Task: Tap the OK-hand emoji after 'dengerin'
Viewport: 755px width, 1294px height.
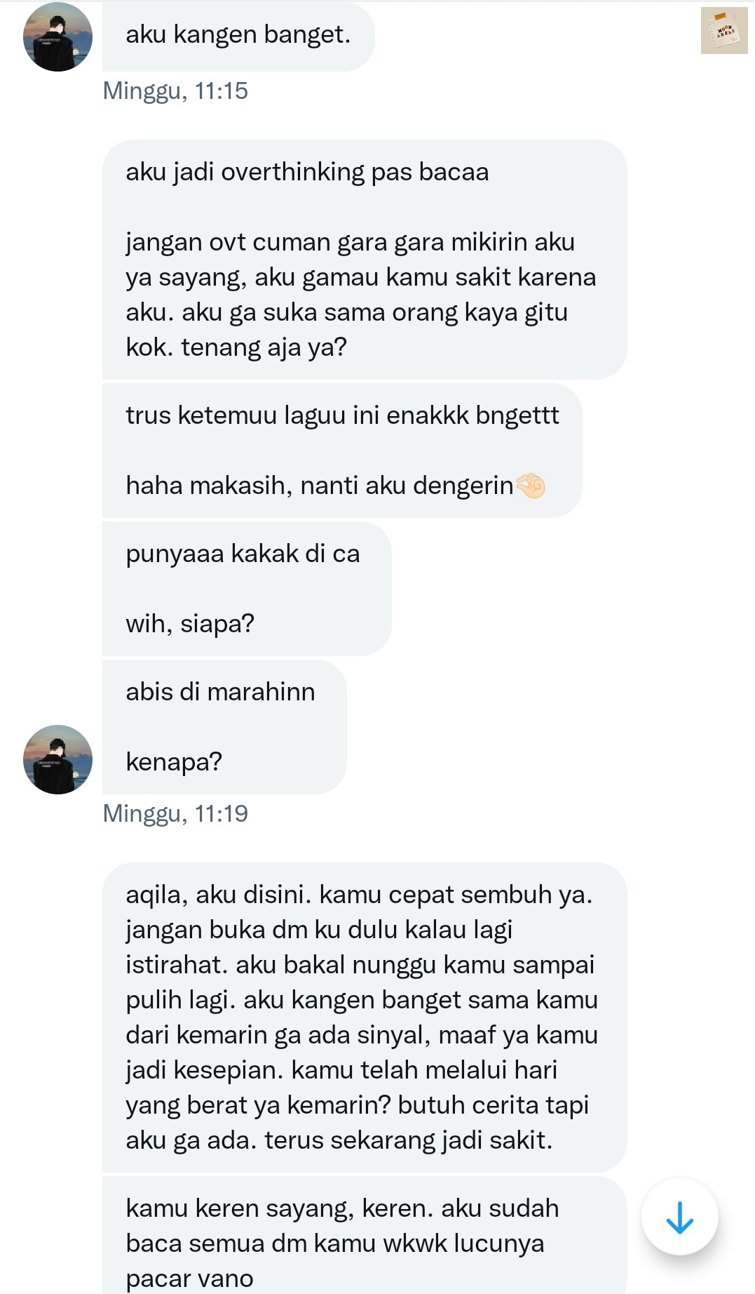Action: point(530,486)
